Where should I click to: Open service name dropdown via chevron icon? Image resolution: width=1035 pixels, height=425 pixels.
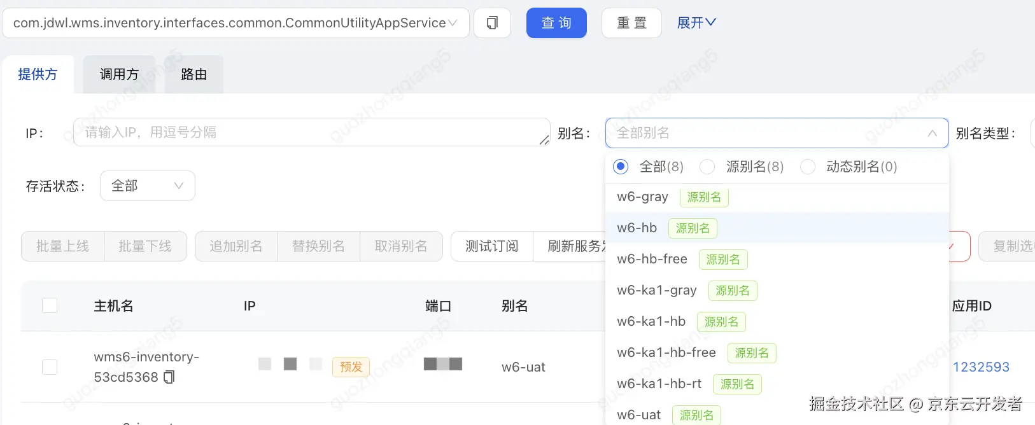coord(453,23)
